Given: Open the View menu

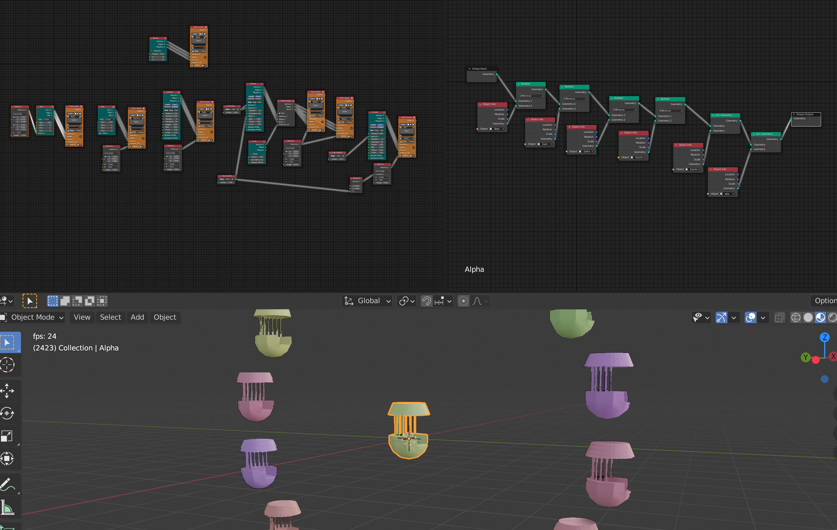Looking at the screenshot, I should [x=82, y=317].
